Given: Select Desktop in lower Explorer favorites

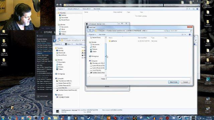Looking at the screenshot, I should pyautogui.click(x=61, y=50).
